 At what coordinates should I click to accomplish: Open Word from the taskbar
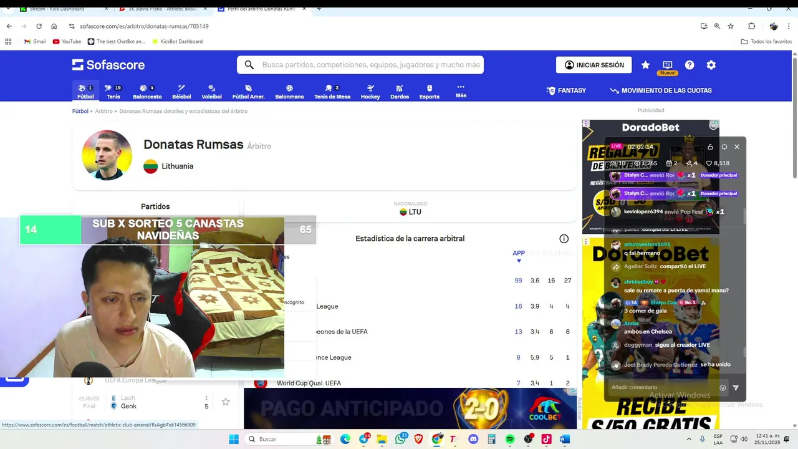point(564,439)
